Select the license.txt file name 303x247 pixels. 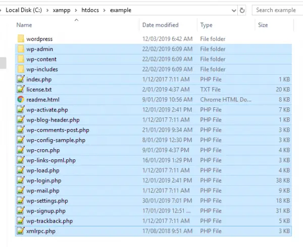(39, 89)
